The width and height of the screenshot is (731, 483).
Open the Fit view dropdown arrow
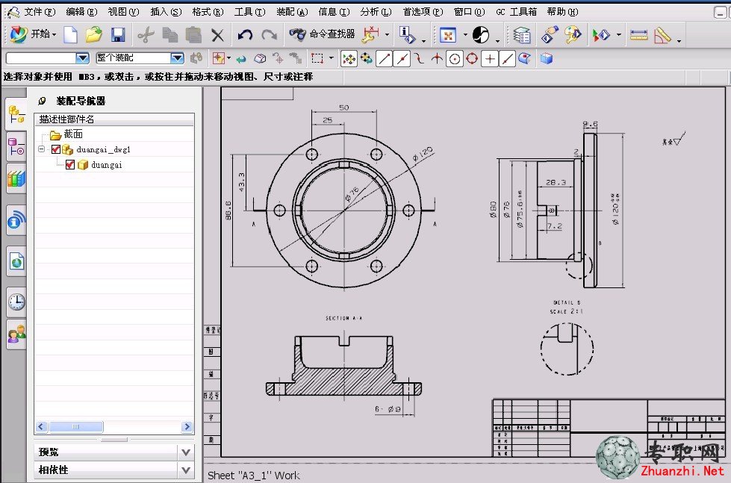pos(464,35)
